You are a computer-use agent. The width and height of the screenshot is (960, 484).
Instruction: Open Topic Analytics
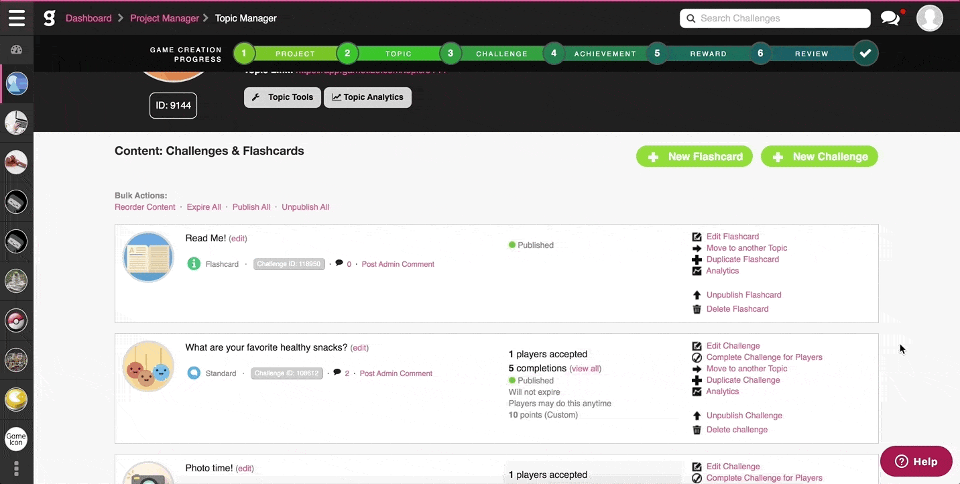click(x=367, y=97)
